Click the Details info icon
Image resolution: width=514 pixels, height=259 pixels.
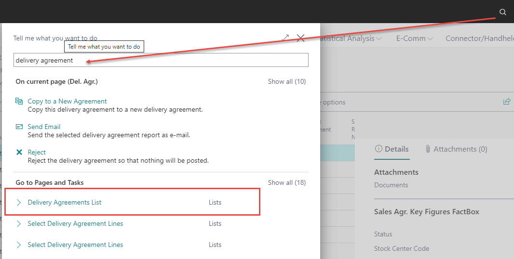point(379,149)
